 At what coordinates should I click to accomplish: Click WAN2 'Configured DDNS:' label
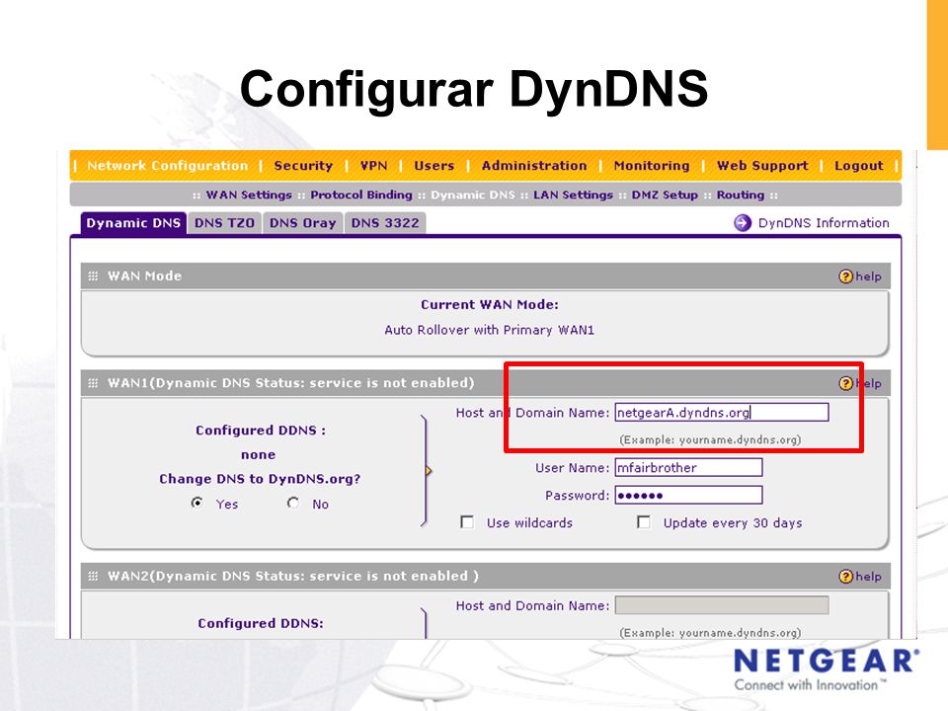(261, 623)
